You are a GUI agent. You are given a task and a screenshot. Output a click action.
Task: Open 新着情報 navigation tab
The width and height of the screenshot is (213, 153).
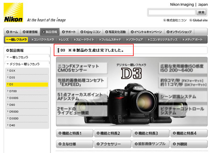tap(30, 32)
